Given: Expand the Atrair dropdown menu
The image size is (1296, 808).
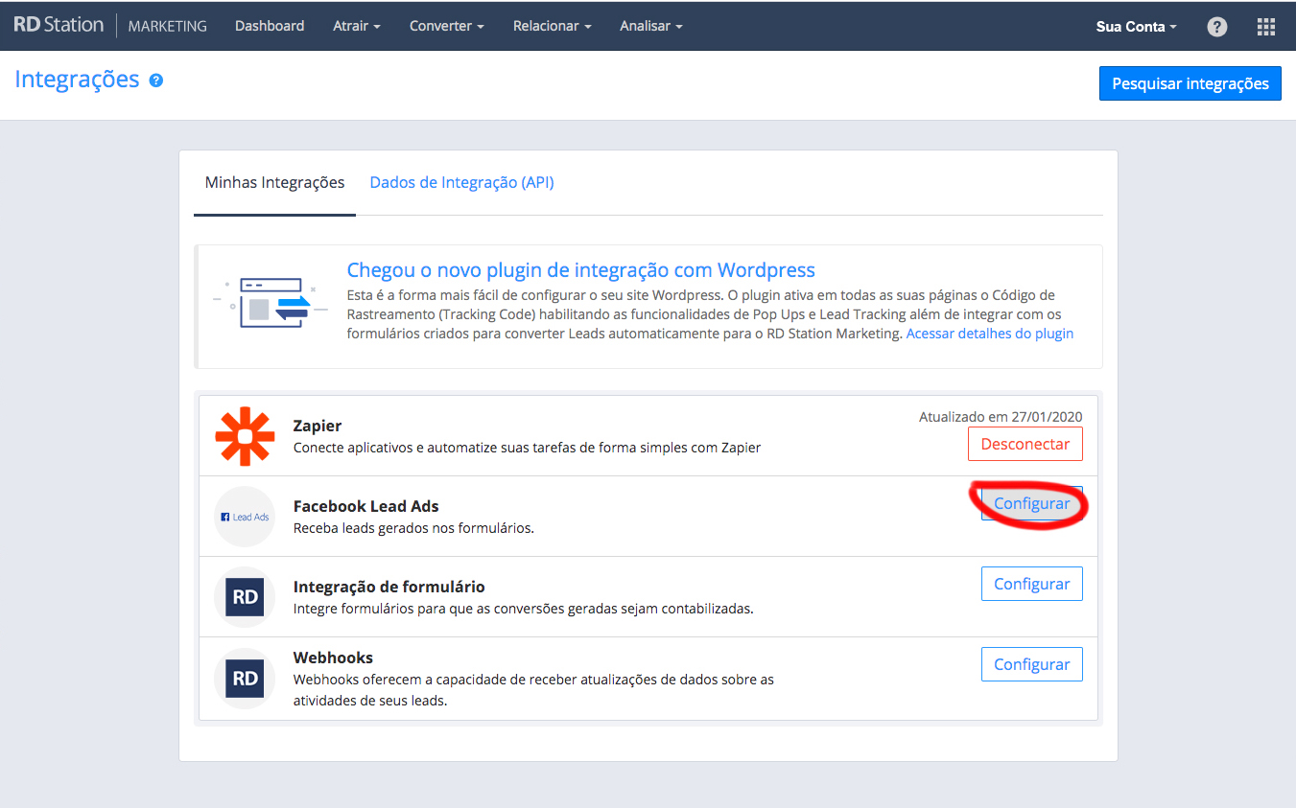Looking at the screenshot, I should pos(356,26).
